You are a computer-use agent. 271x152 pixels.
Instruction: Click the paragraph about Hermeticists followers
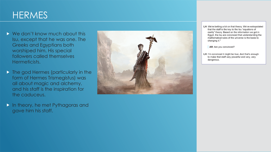click(x=49, y=48)
